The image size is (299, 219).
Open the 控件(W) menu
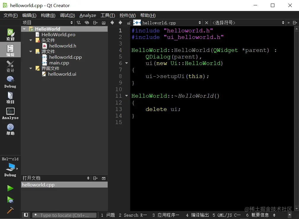click(x=128, y=15)
